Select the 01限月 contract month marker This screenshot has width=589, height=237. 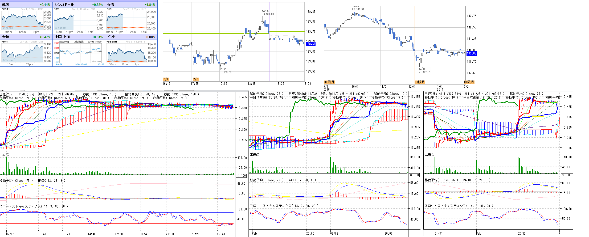tap(469, 82)
